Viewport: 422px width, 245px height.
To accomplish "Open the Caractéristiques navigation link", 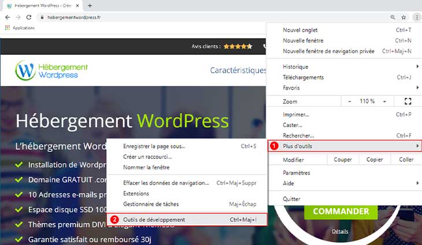I will tap(238, 70).
